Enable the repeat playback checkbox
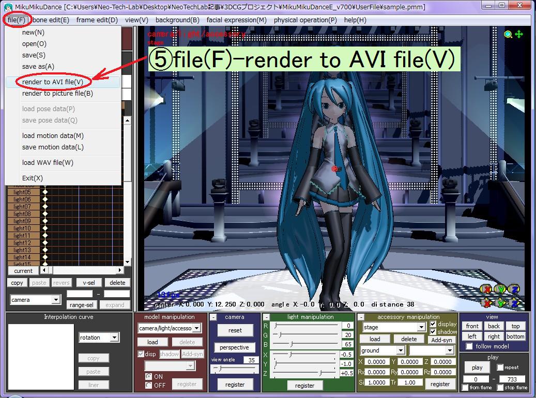This screenshot has height=398, width=536. click(500, 367)
